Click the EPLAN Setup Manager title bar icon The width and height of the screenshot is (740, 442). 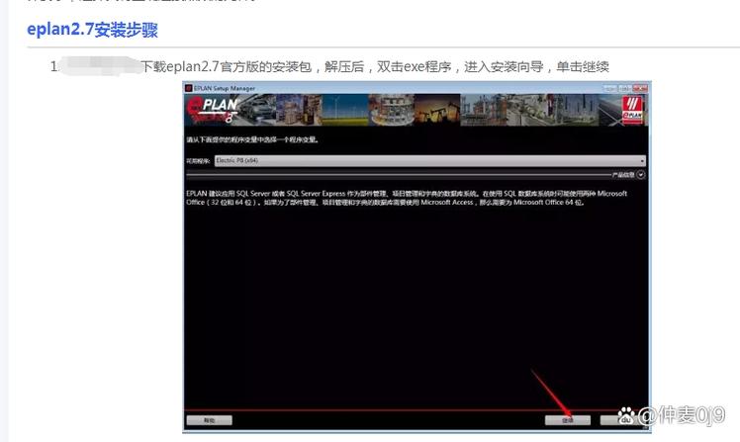(189, 88)
